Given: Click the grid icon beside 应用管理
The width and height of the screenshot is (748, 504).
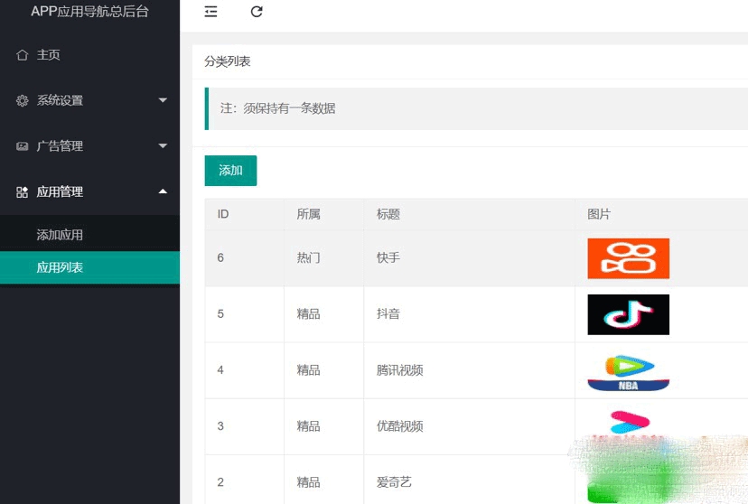Looking at the screenshot, I should 23,192.
